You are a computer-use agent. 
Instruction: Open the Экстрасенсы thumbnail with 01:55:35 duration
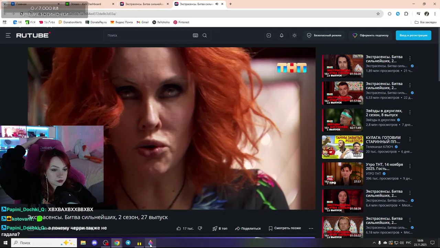point(342,66)
